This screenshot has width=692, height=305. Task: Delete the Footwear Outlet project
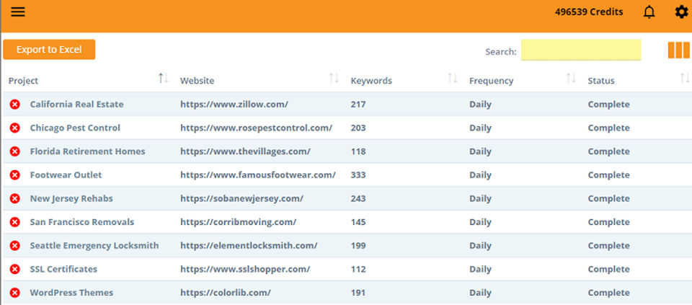point(15,175)
